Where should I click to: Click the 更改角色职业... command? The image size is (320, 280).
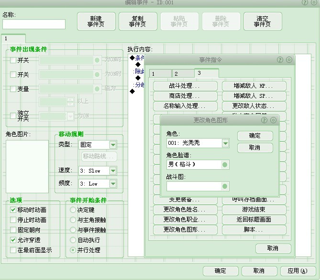pos(185,220)
